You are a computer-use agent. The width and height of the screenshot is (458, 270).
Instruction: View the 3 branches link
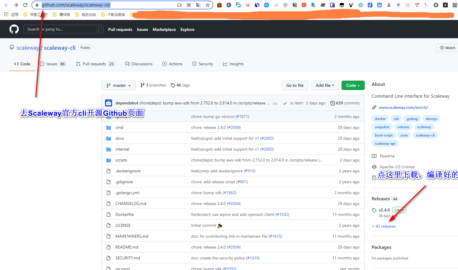(x=153, y=85)
